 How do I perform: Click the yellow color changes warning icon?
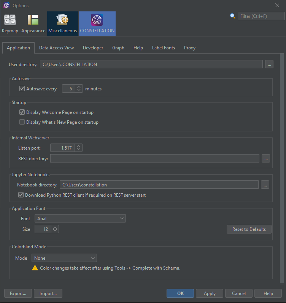coord(35,268)
